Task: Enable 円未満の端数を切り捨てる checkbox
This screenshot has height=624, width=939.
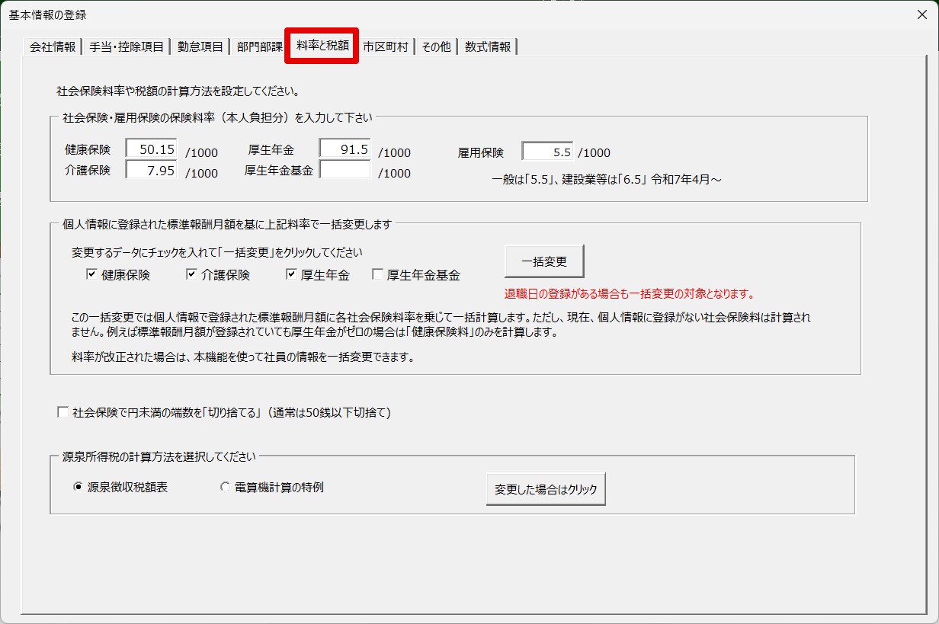Action: point(62,413)
